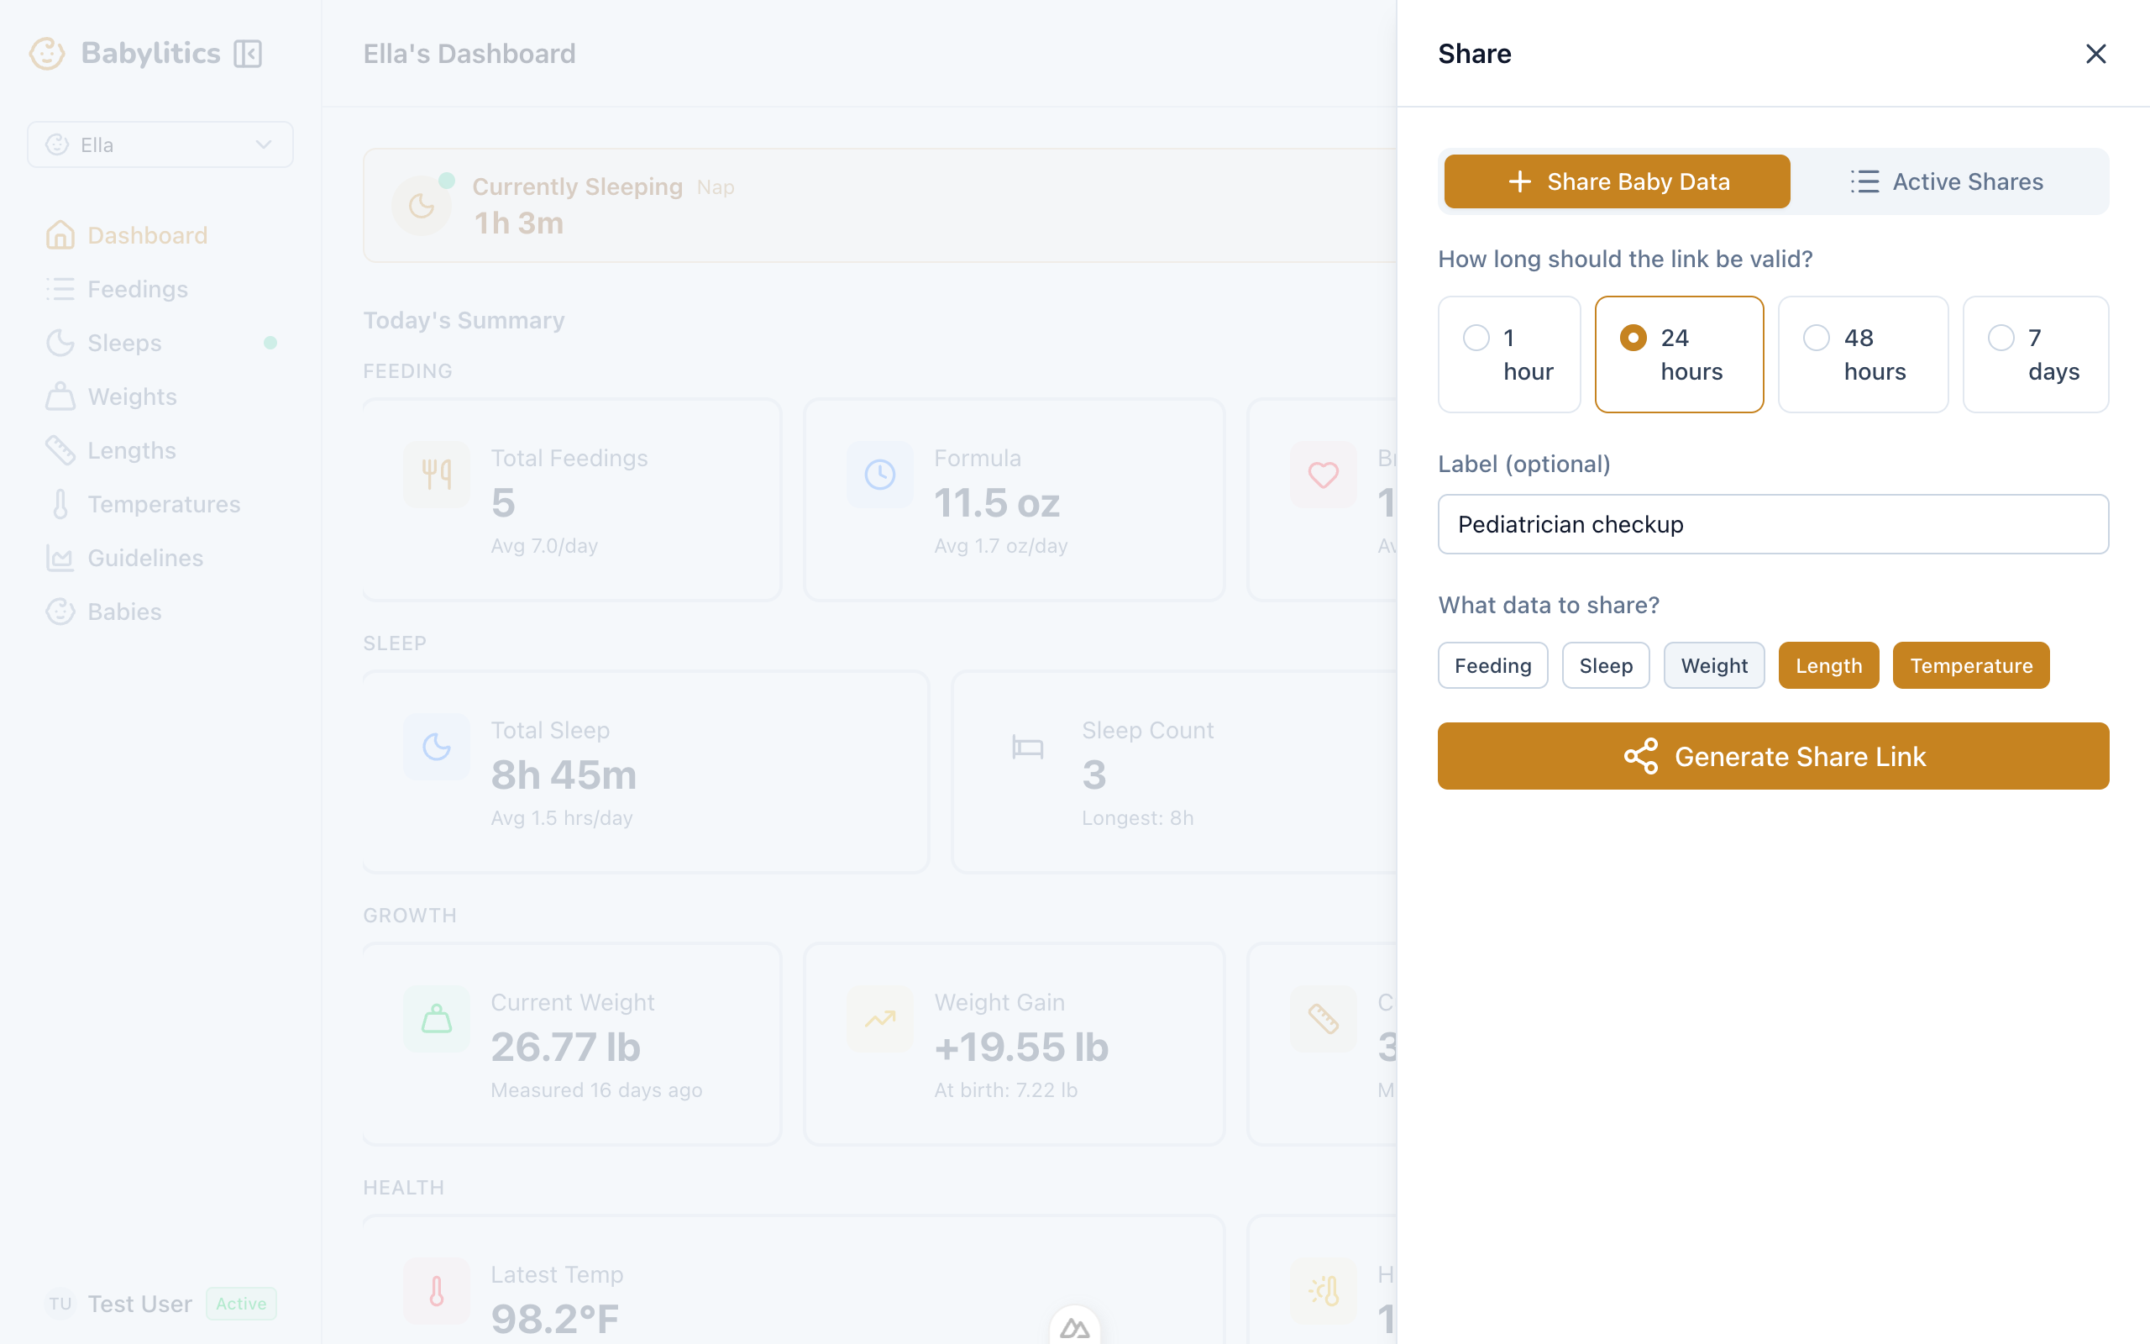Expand the Ella baby selector dropdown
The height and width of the screenshot is (1344, 2150).
(160, 144)
